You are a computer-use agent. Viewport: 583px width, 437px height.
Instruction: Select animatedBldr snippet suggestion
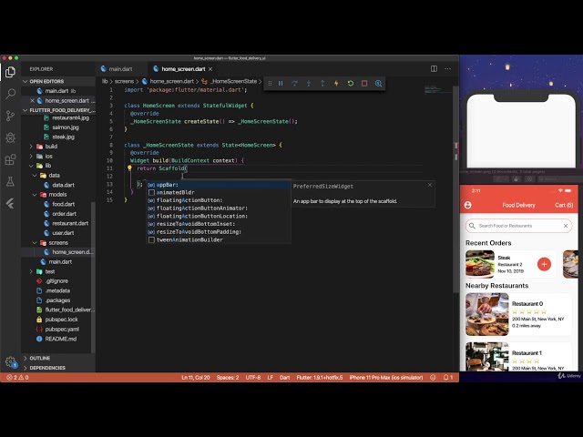[219, 192]
